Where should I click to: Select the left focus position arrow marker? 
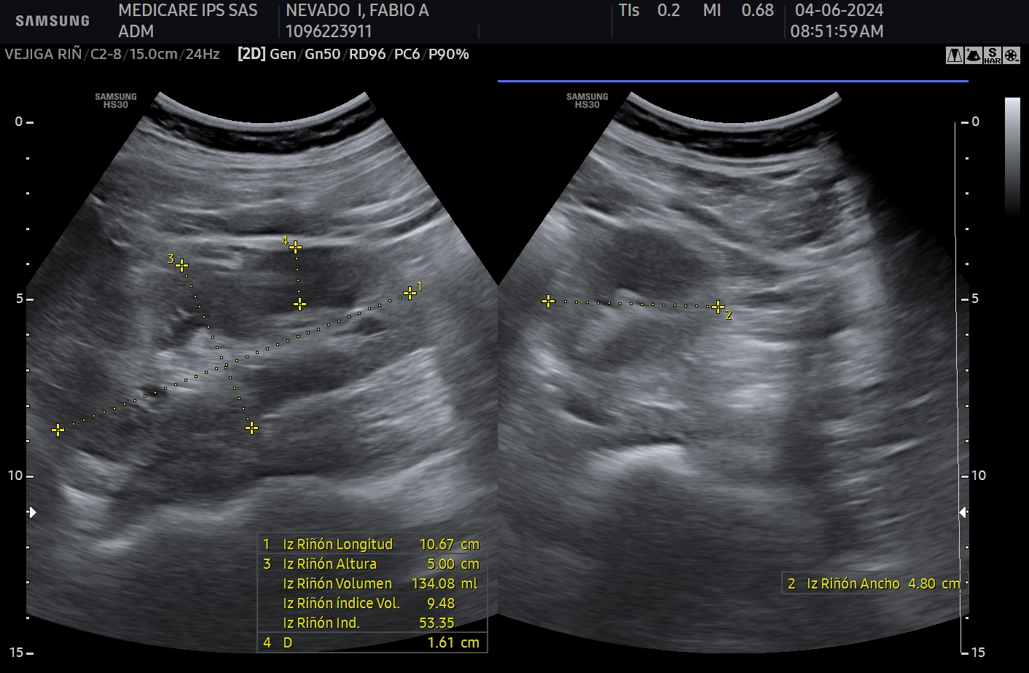point(32,513)
